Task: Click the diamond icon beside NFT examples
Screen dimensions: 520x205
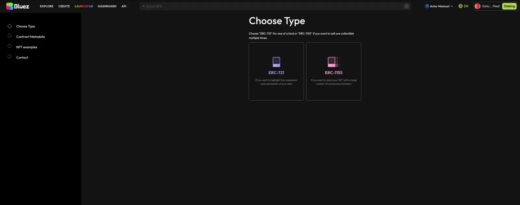Action: [10, 46]
